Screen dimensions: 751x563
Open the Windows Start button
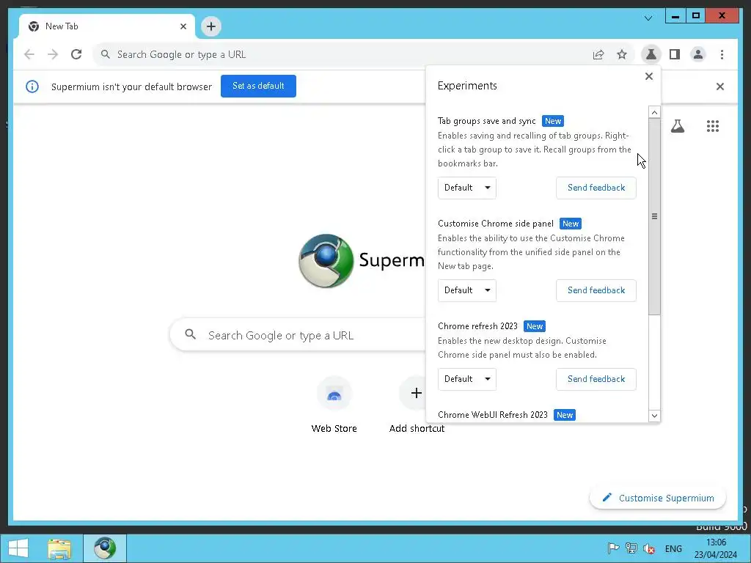[18, 548]
